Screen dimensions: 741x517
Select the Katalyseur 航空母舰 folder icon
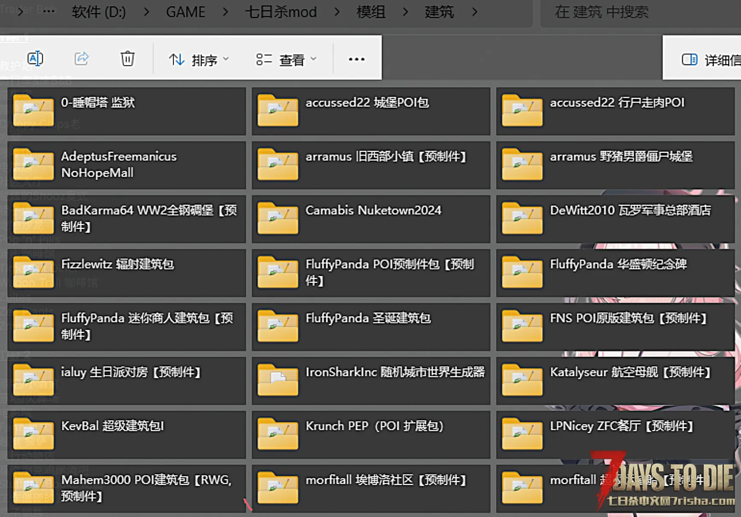[x=522, y=380]
